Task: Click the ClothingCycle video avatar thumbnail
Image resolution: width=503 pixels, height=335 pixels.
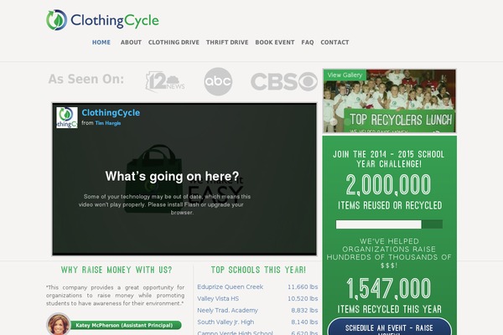Action: click(x=67, y=117)
